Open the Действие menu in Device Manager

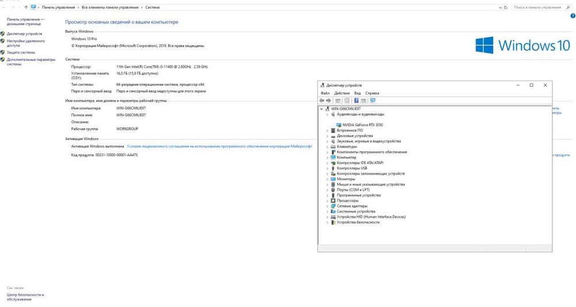tap(342, 93)
